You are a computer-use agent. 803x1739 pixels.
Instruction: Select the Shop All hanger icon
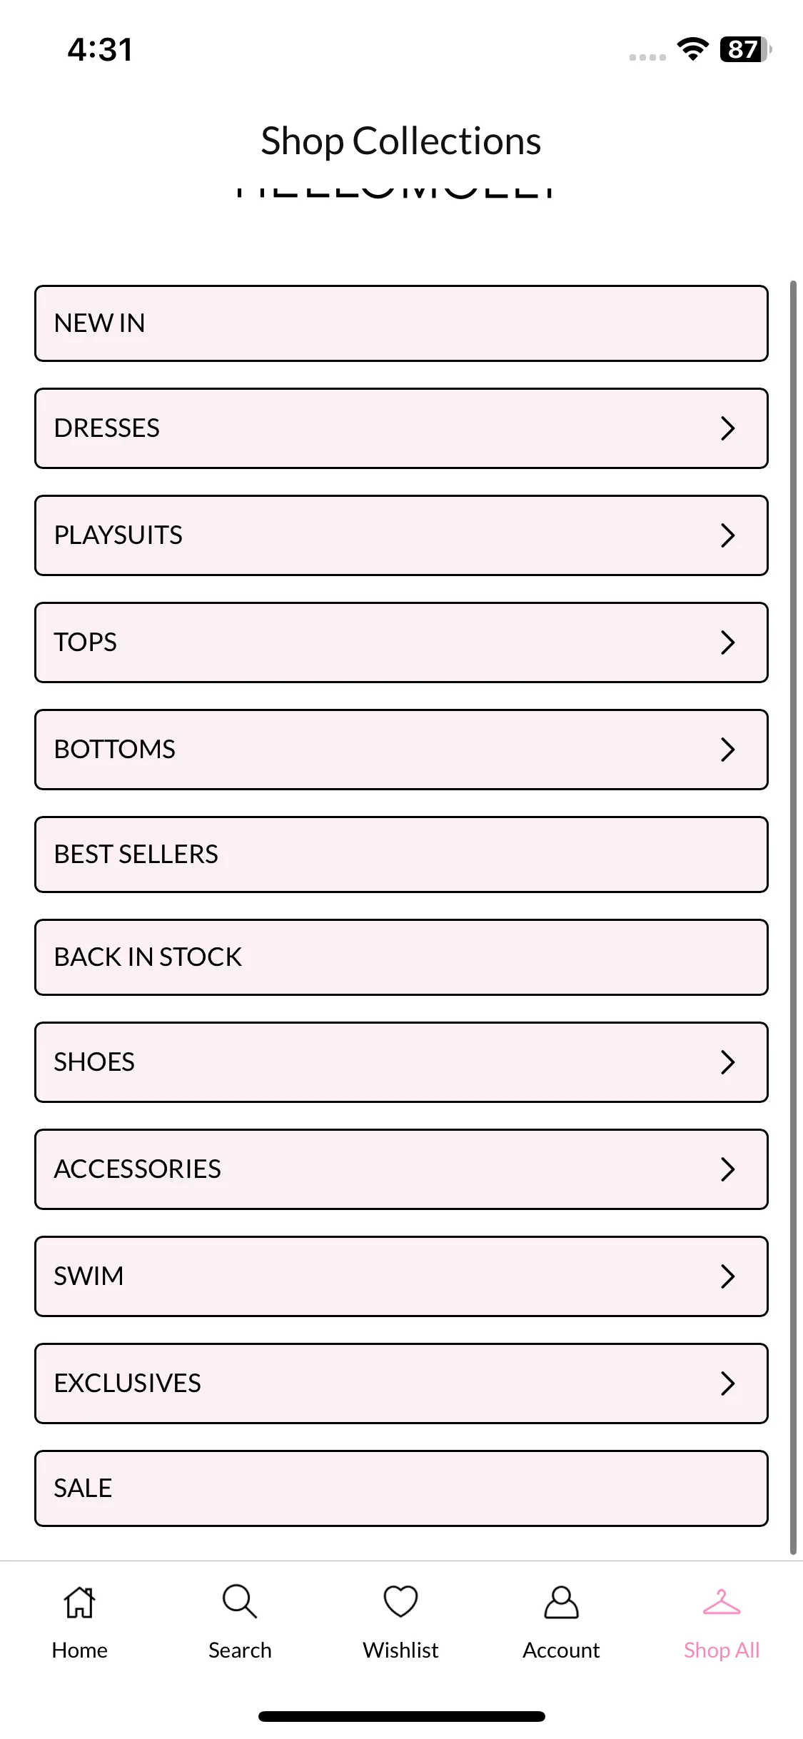pos(722,1602)
